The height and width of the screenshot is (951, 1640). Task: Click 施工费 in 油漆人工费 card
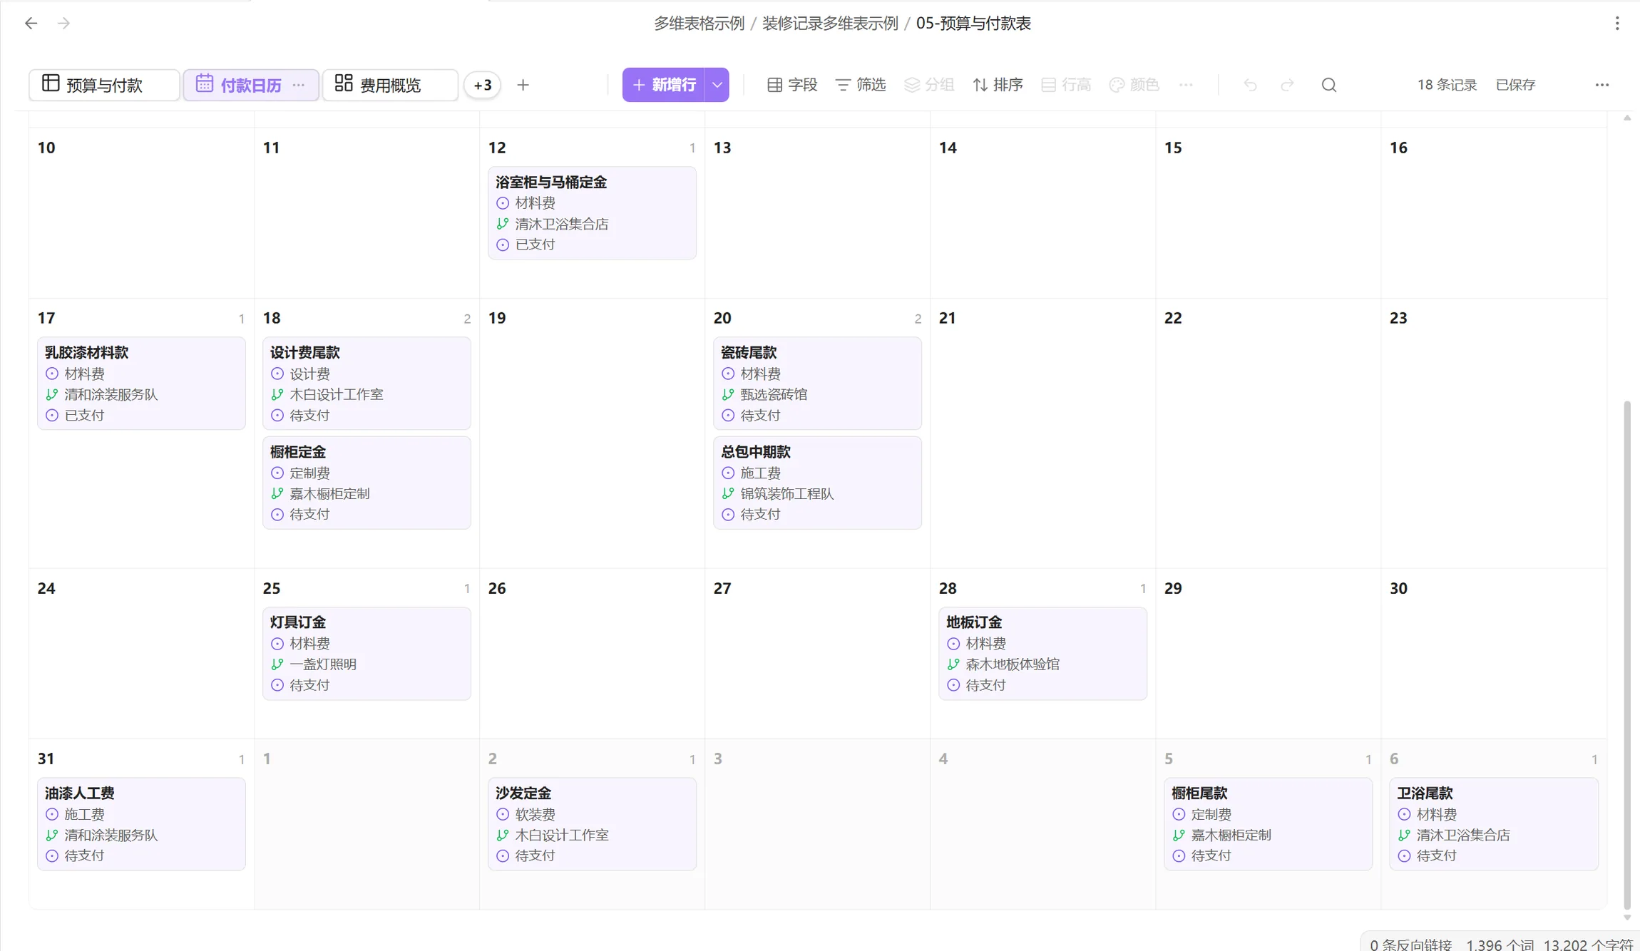pos(84,814)
